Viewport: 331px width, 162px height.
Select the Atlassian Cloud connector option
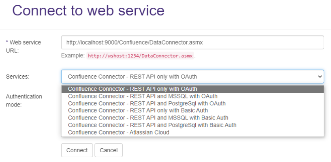coord(119,132)
